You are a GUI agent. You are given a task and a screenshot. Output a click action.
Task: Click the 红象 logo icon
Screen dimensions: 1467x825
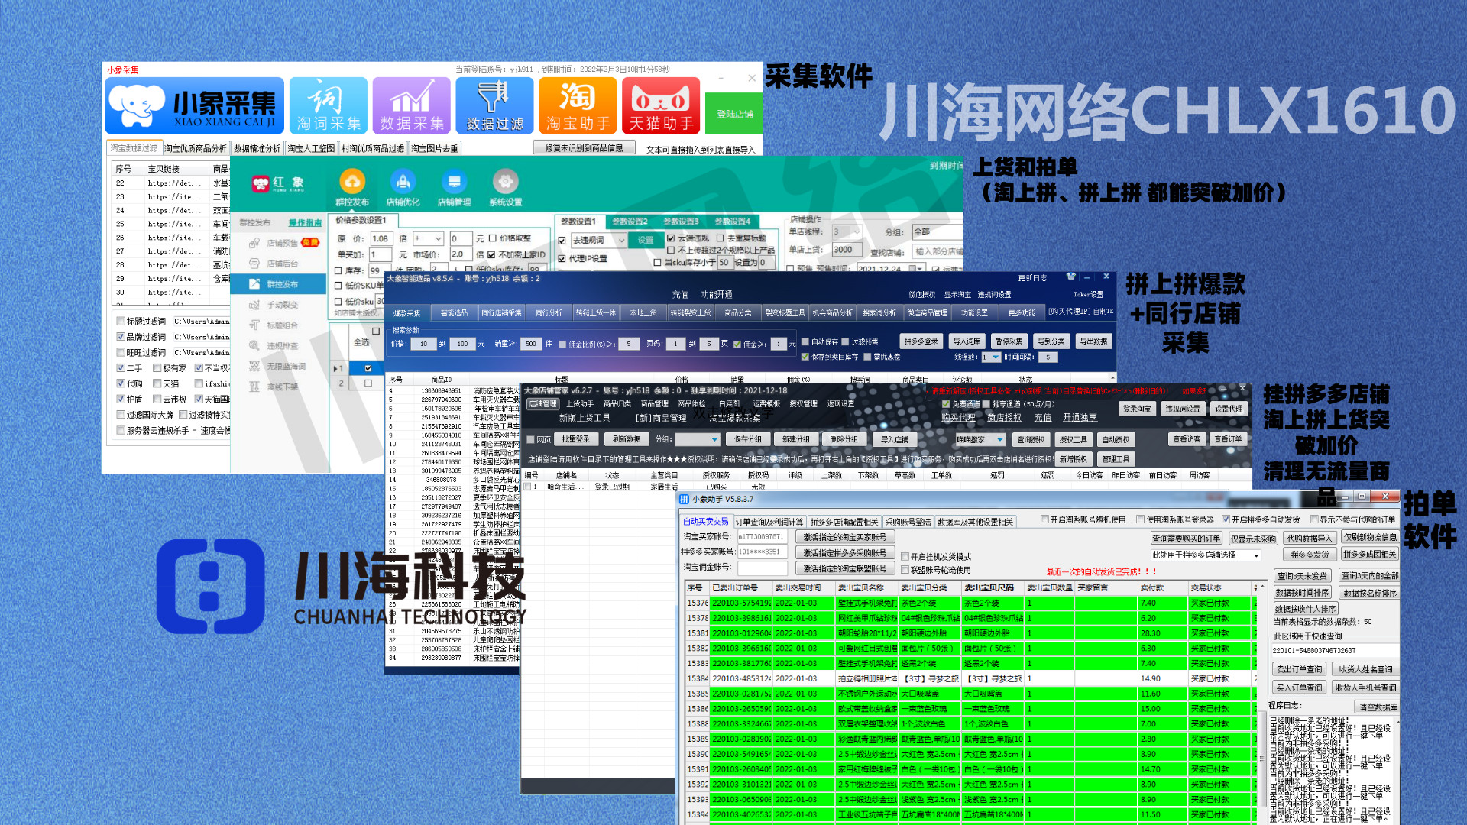[261, 183]
